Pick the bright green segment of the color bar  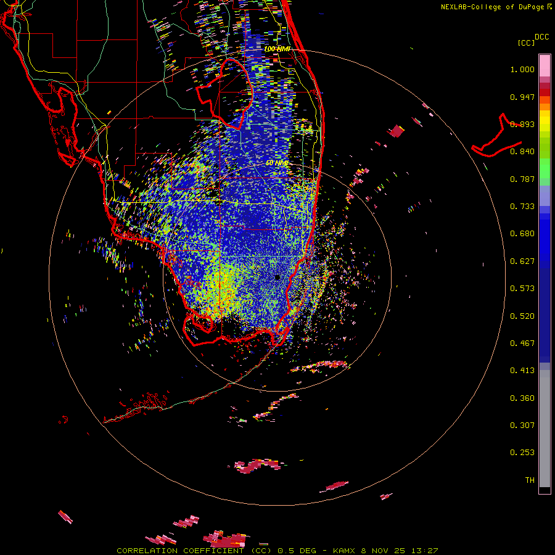click(x=545, y=168)
